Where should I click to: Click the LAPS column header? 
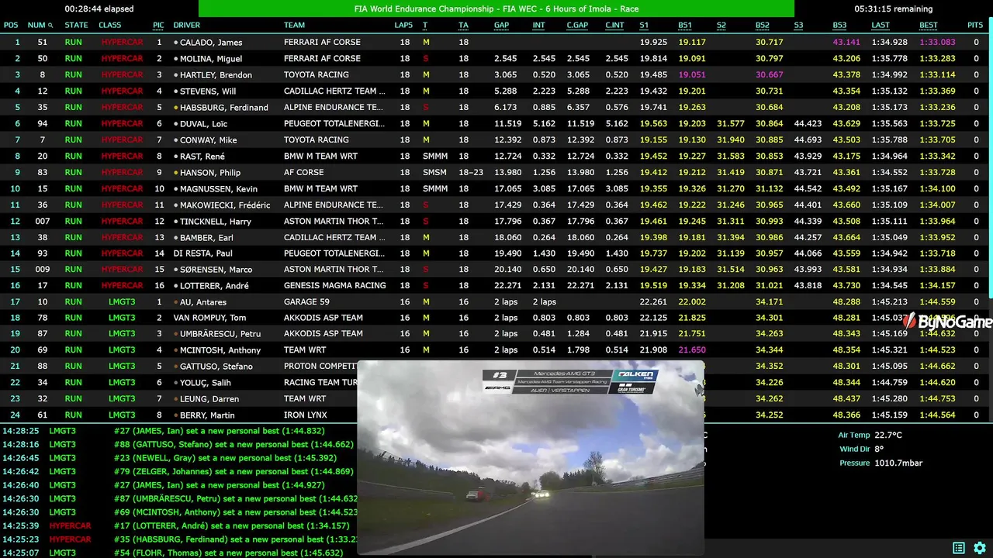pos(403,26)
